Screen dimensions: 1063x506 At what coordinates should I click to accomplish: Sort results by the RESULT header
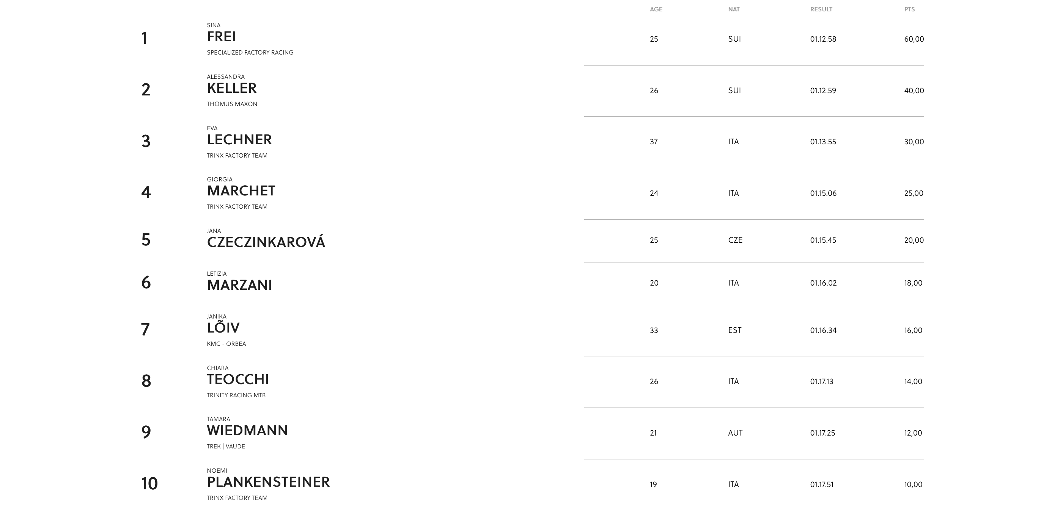(821, 9)
